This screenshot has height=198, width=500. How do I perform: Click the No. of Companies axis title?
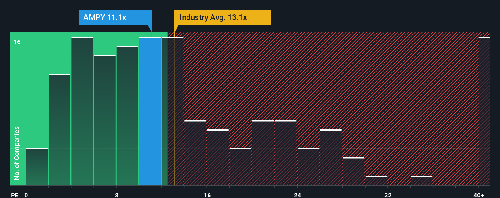pos(17,153)
